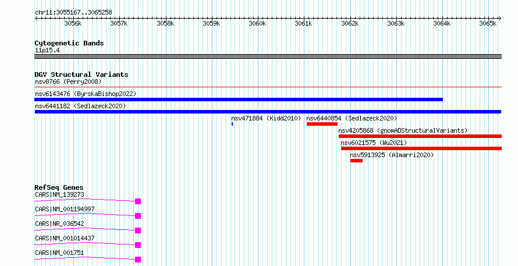Screen dimensions: 518x266
Task: Open transcript label CARS|NM_001194997
Action: pos(65,209)
